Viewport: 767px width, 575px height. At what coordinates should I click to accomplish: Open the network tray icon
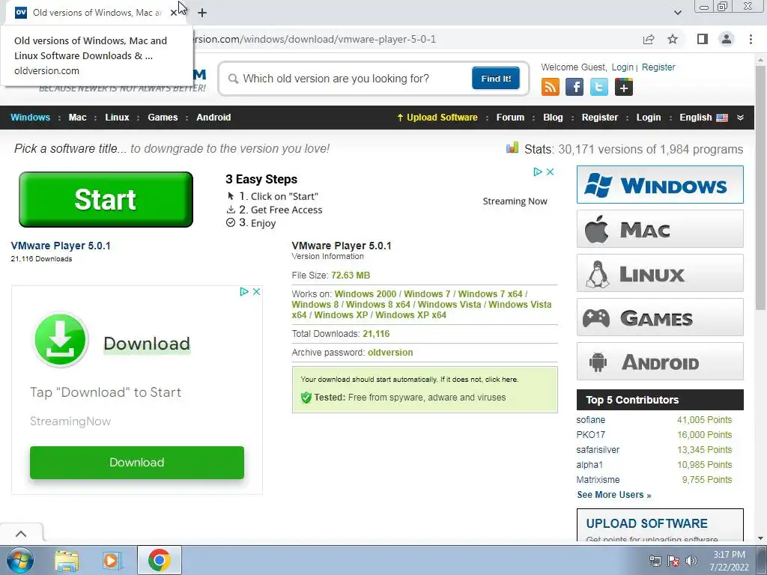655,561
